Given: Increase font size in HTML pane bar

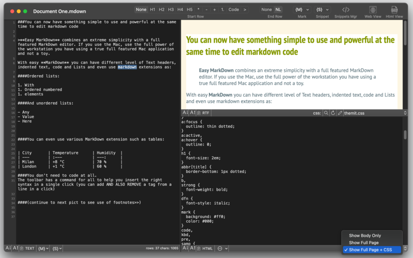Looking at the screenshot, I should tap(193, 248).
